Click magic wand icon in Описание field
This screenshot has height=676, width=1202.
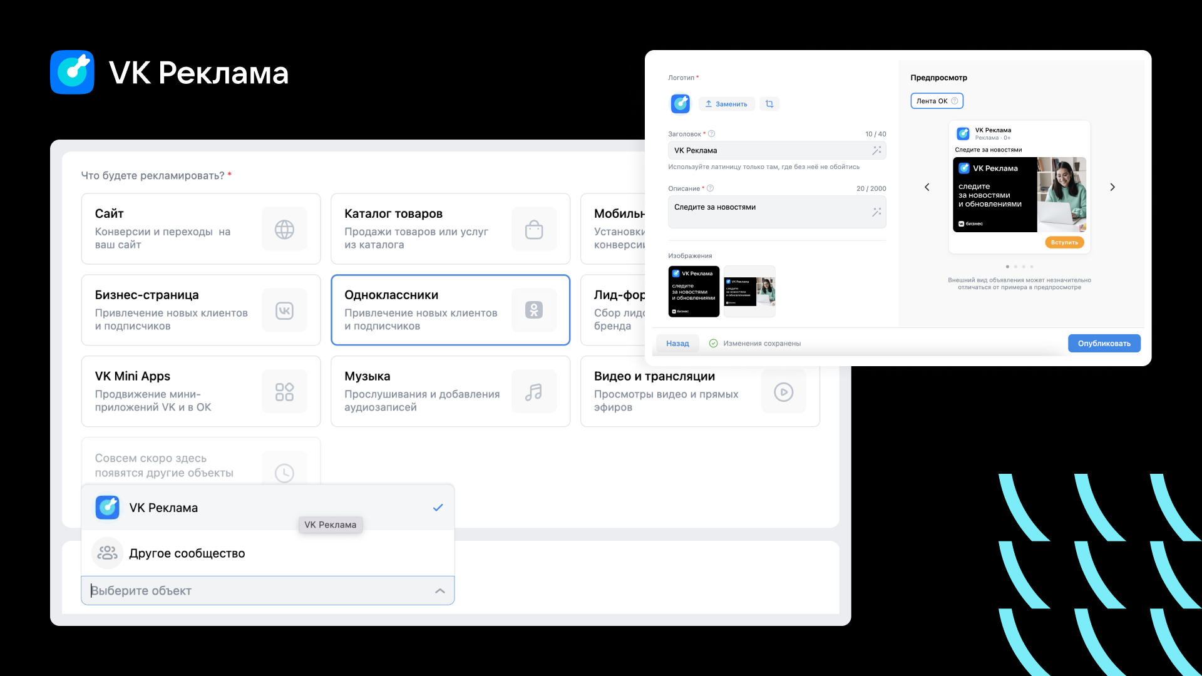876,212
